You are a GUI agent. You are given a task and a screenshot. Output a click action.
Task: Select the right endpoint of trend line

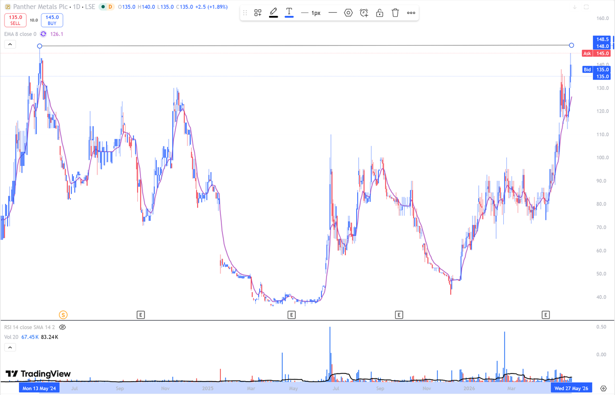click(x=571, y=46)
